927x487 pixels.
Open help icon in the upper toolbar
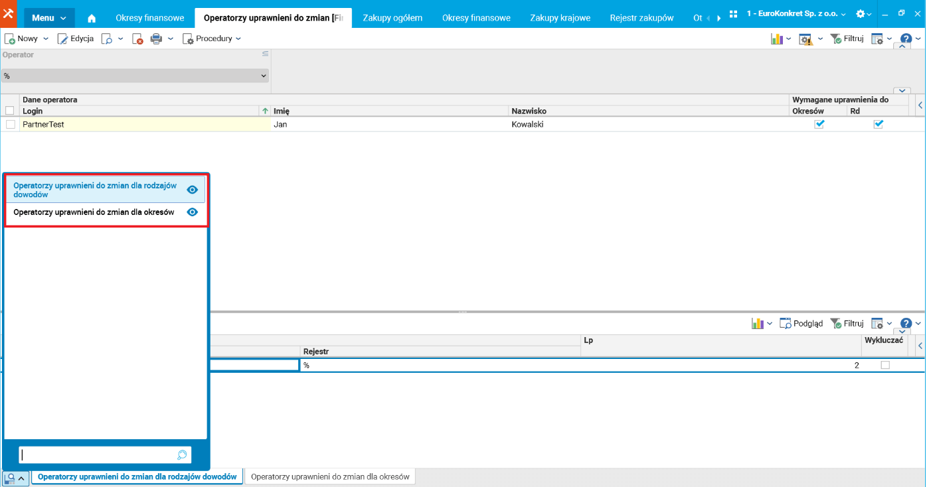906,39
